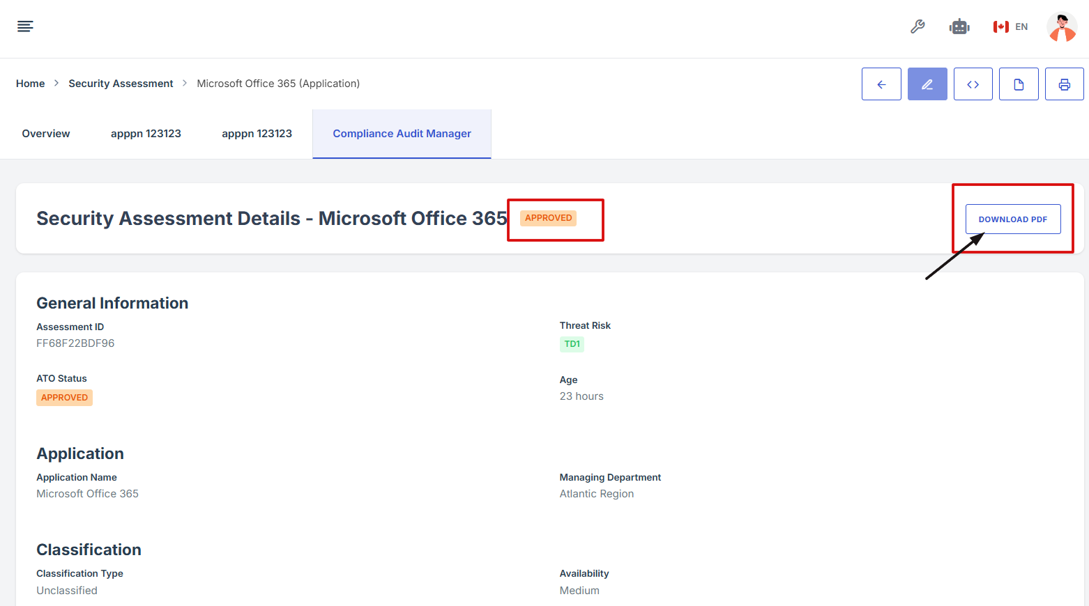Click the back arrow button
Image resolution: width=1089 pixels, height=606 pixels.
[x=881, y=84]
